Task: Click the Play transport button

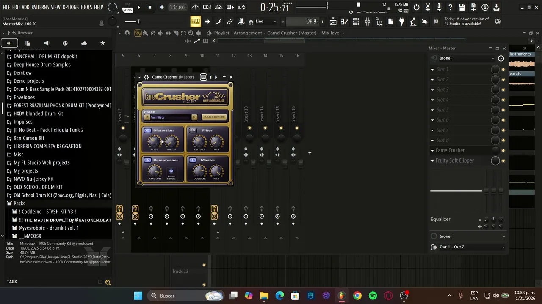Action: pos(138,7)
